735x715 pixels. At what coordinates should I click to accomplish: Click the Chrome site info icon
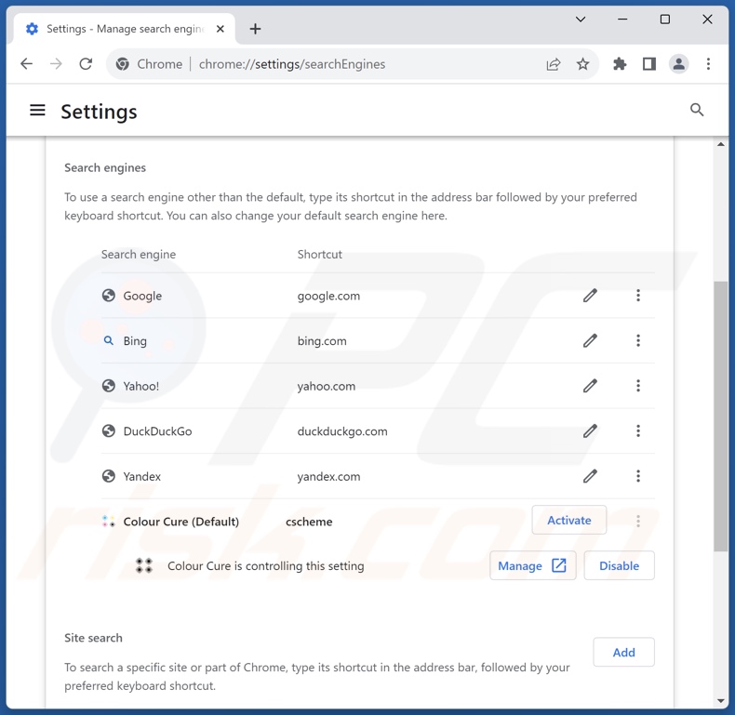122,64
